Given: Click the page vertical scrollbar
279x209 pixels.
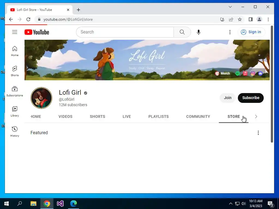Looking at the screenshot, I should pos(272,84).
